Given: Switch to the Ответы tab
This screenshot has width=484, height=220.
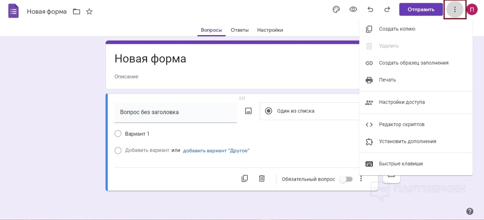Looking at the screenshot, I should pos(240,30).
